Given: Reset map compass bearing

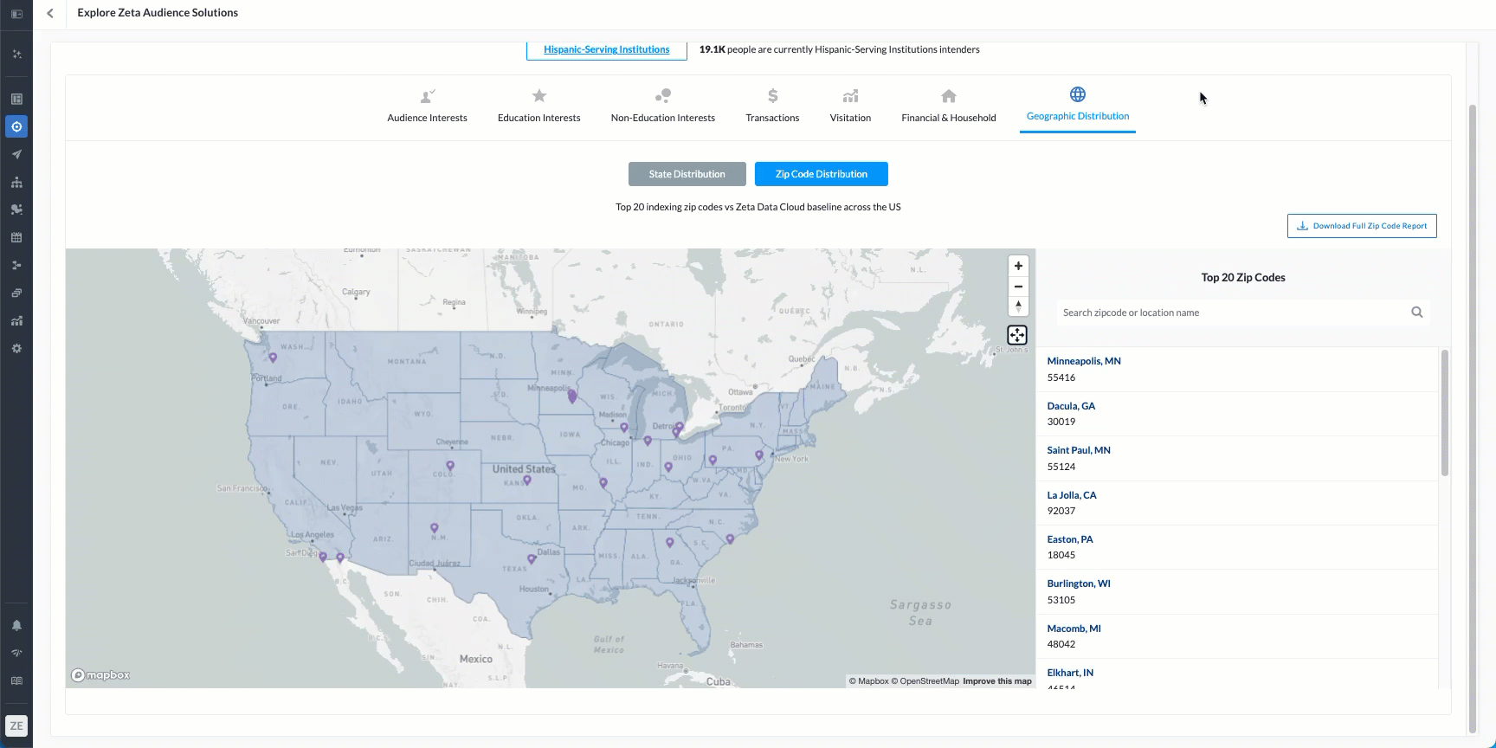Looking at the screenshot, I should [1018, 306].
